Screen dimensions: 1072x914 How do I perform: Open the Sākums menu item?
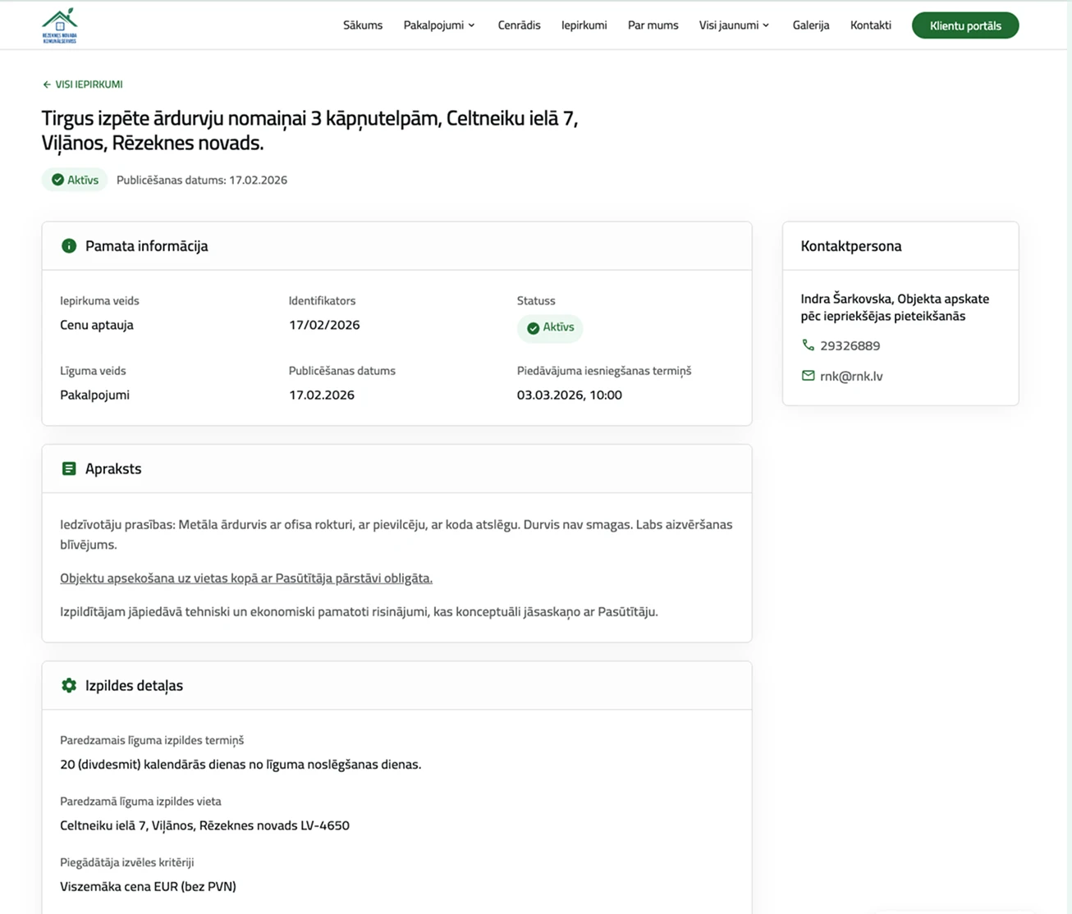click(363, 25)
